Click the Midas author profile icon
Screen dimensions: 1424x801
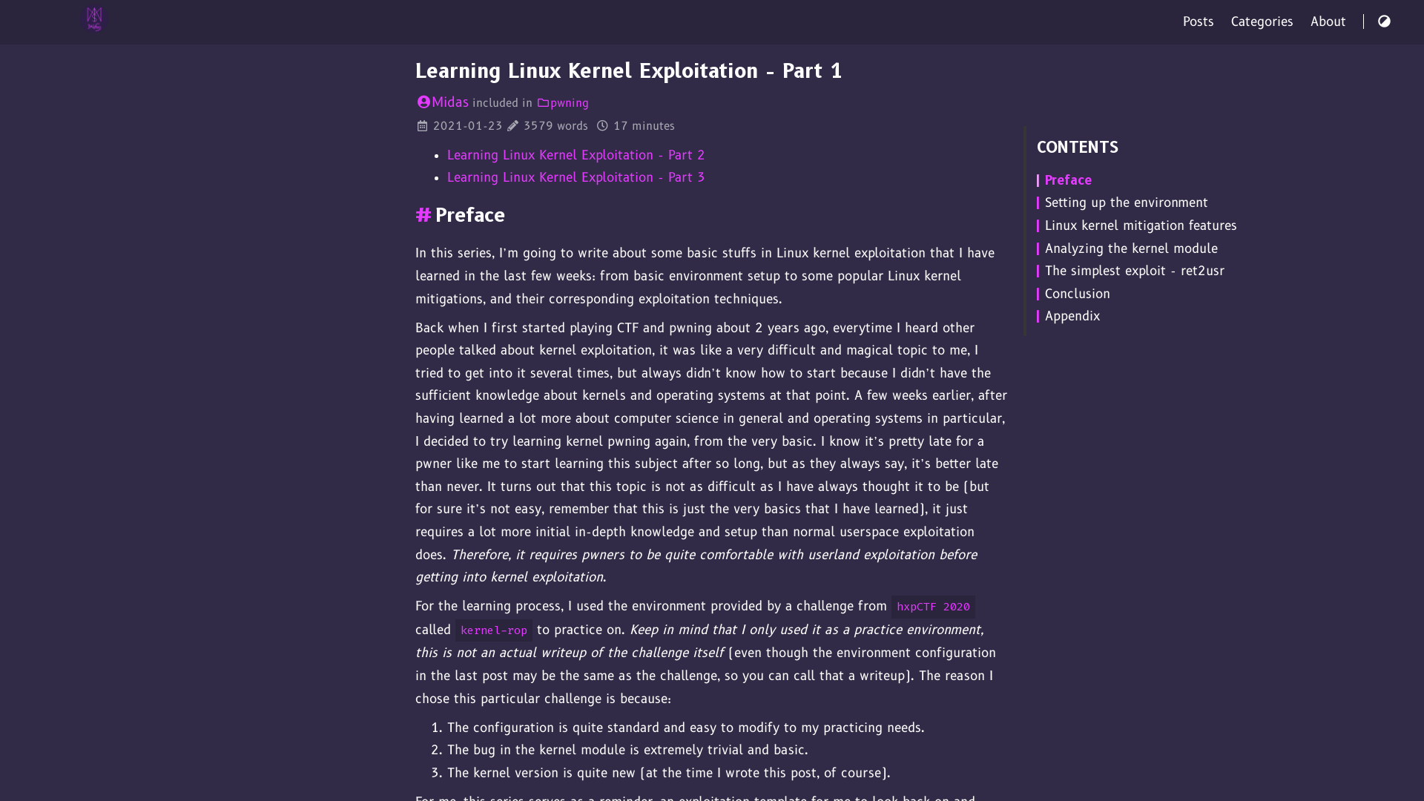(423, 102)
